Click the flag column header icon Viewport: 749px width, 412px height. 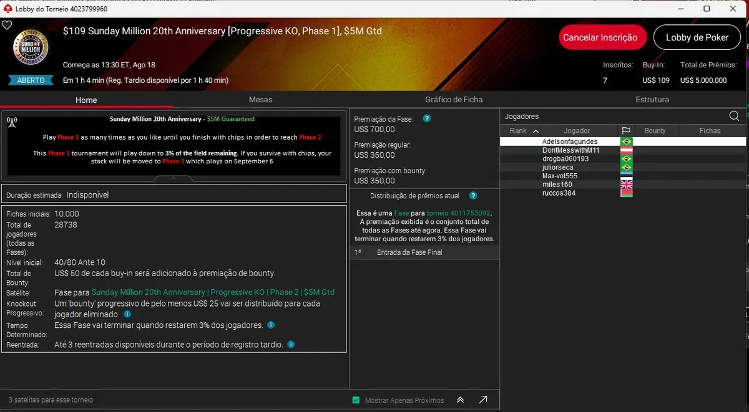pos(626,131)
